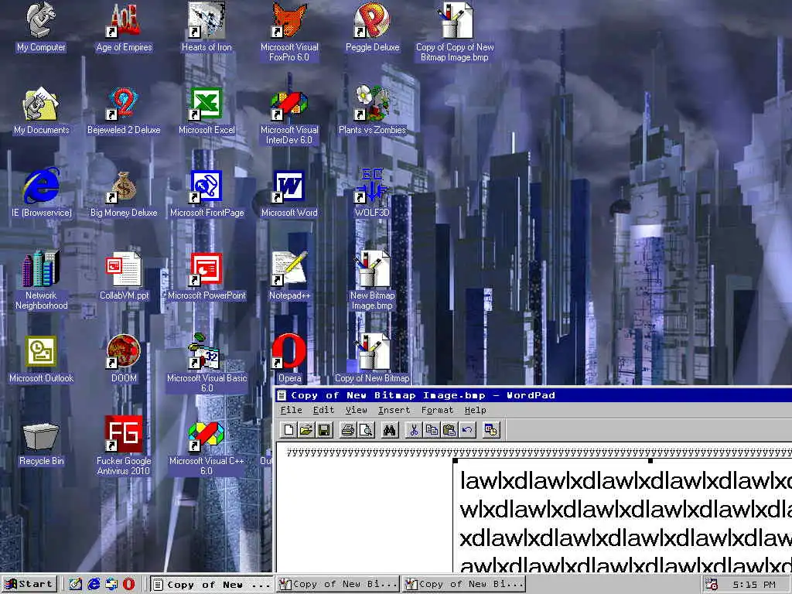Select the My Documents desktop icon
The width and height of the screenshot is (792, 594).
coord(41,110)
